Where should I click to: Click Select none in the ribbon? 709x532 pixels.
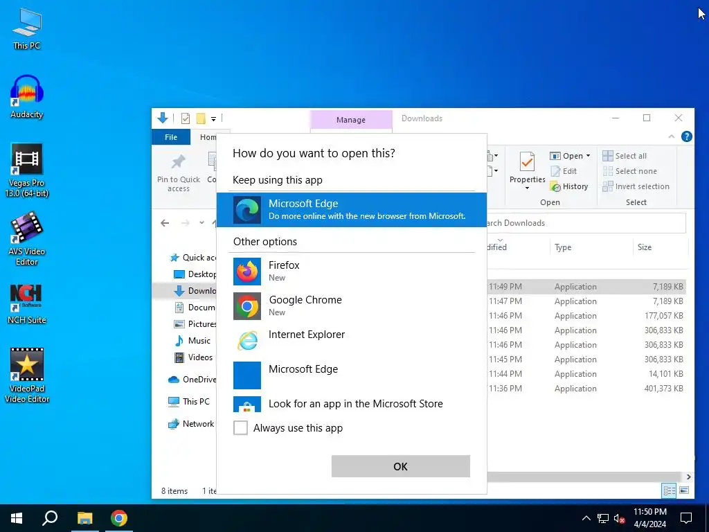coord(630,171)
